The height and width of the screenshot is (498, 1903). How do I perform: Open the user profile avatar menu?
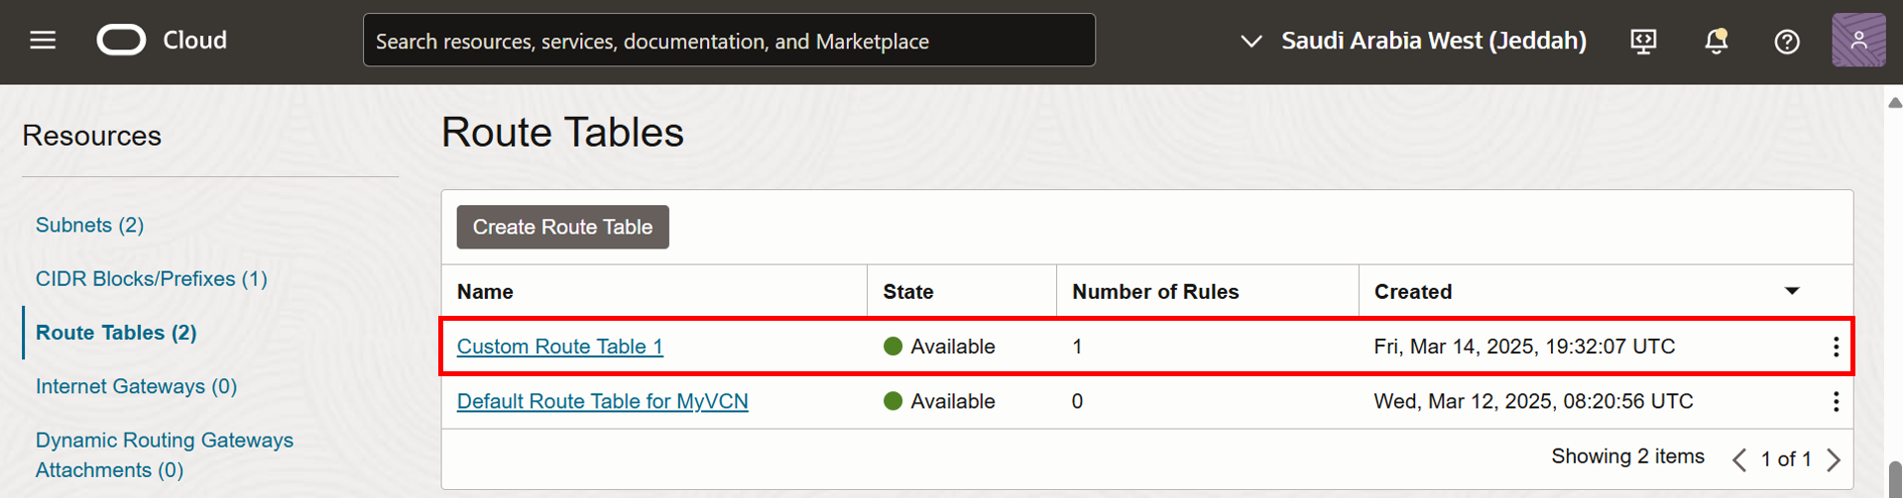coord(1858,41)
